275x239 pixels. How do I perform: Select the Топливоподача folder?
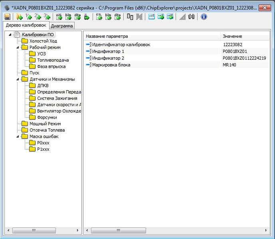52,60
